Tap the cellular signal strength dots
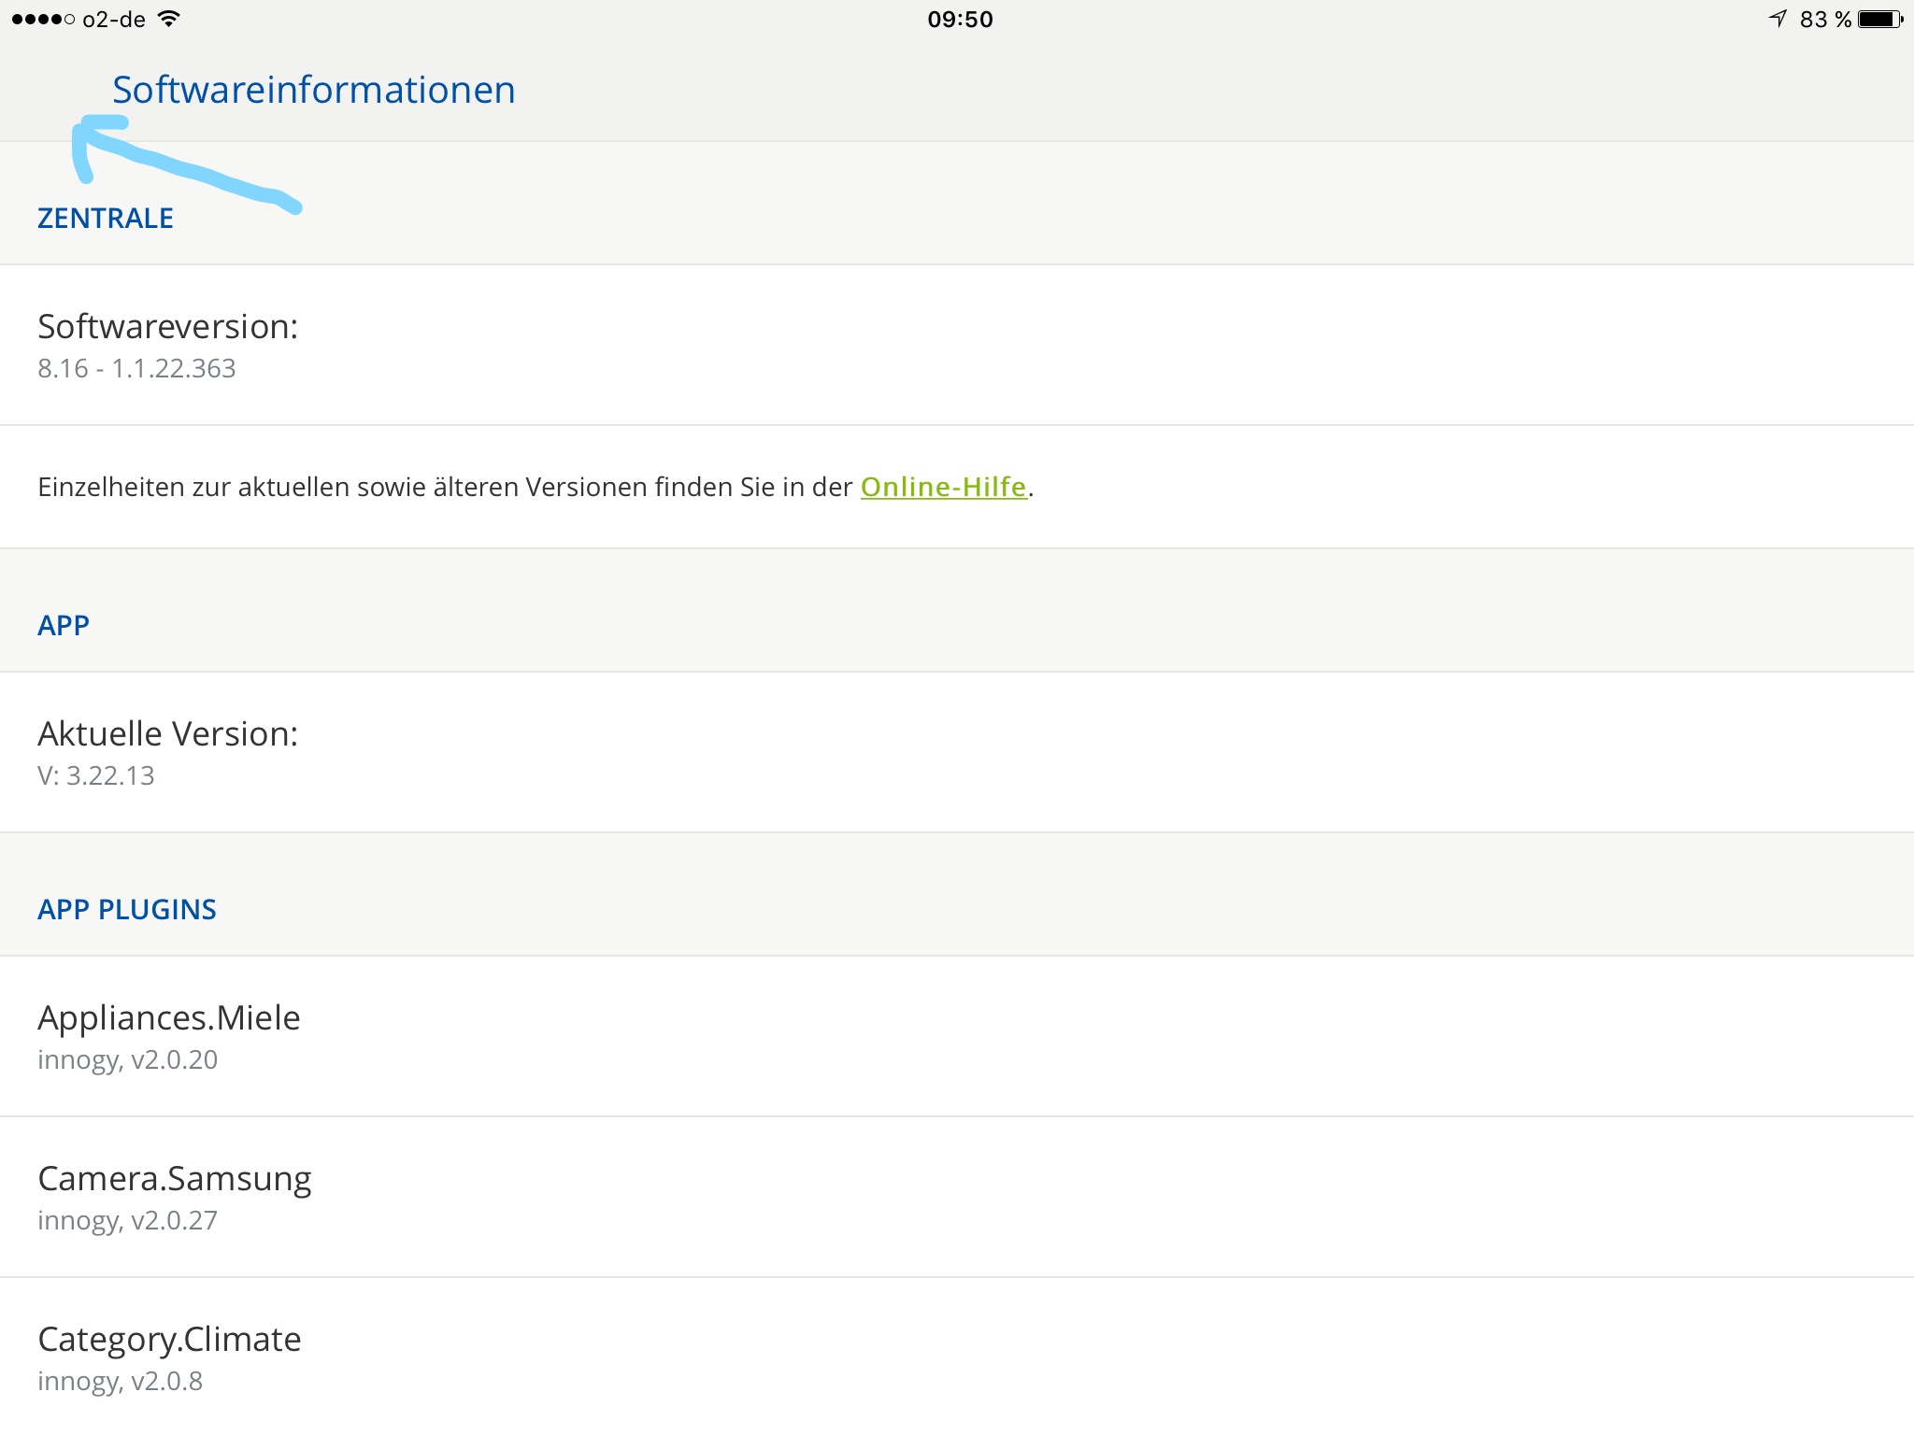1914x1435 pixels. (x=43, y=19)
